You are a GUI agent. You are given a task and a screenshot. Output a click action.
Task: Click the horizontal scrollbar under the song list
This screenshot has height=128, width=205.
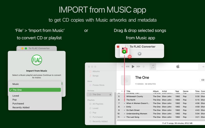click(x=161, y=120)
